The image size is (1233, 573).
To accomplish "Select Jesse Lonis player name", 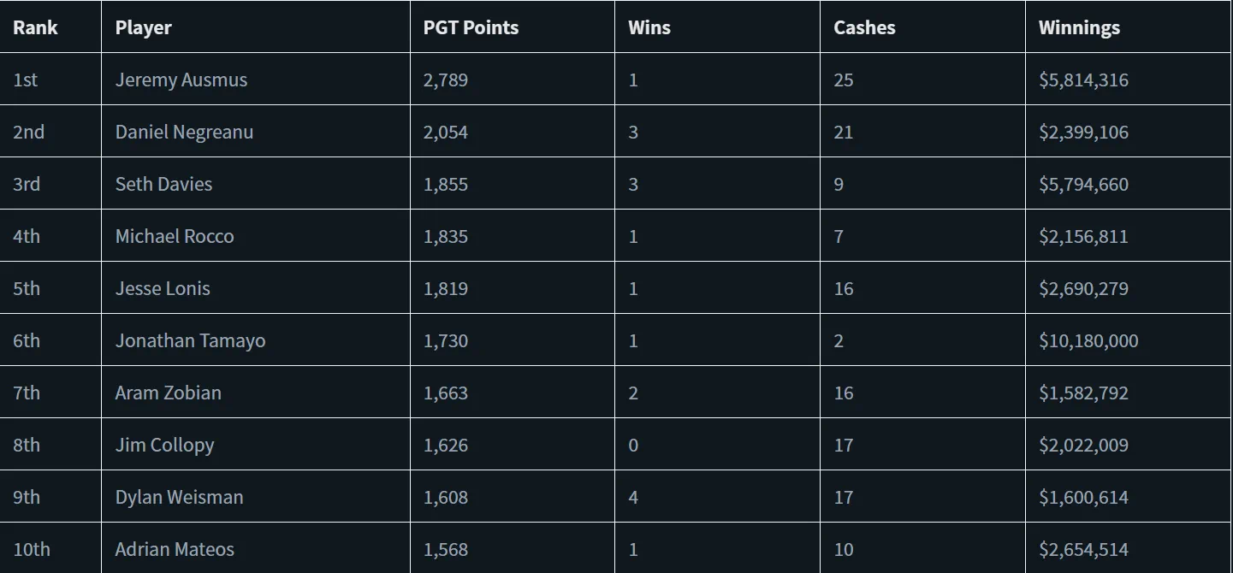I will [163, 288].
